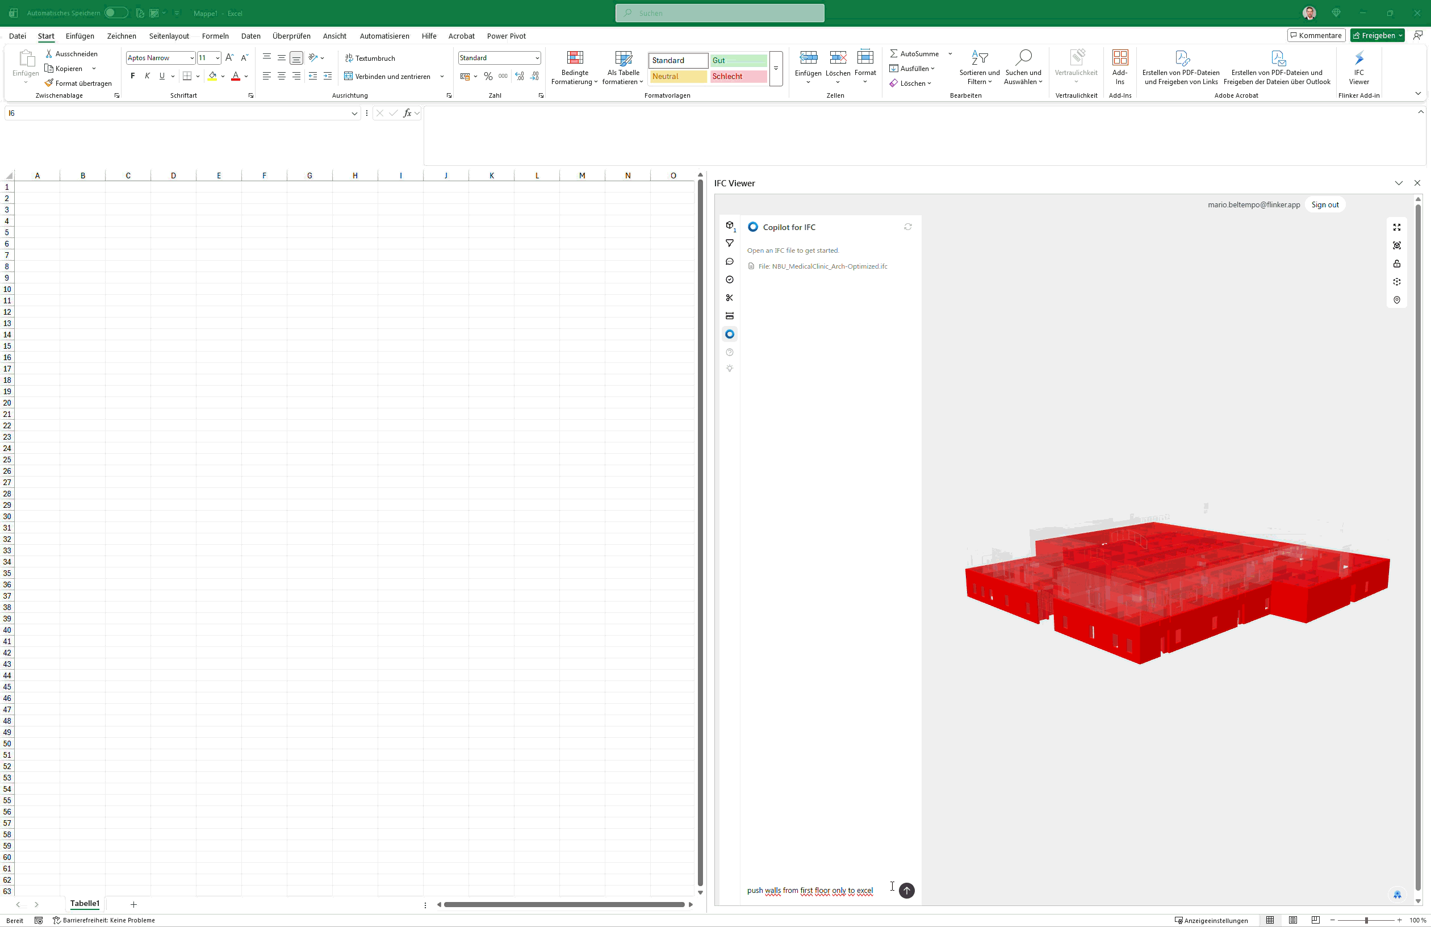Open the filter panel in IFC Viewer

pyautogui.click(x=729, y=243)
